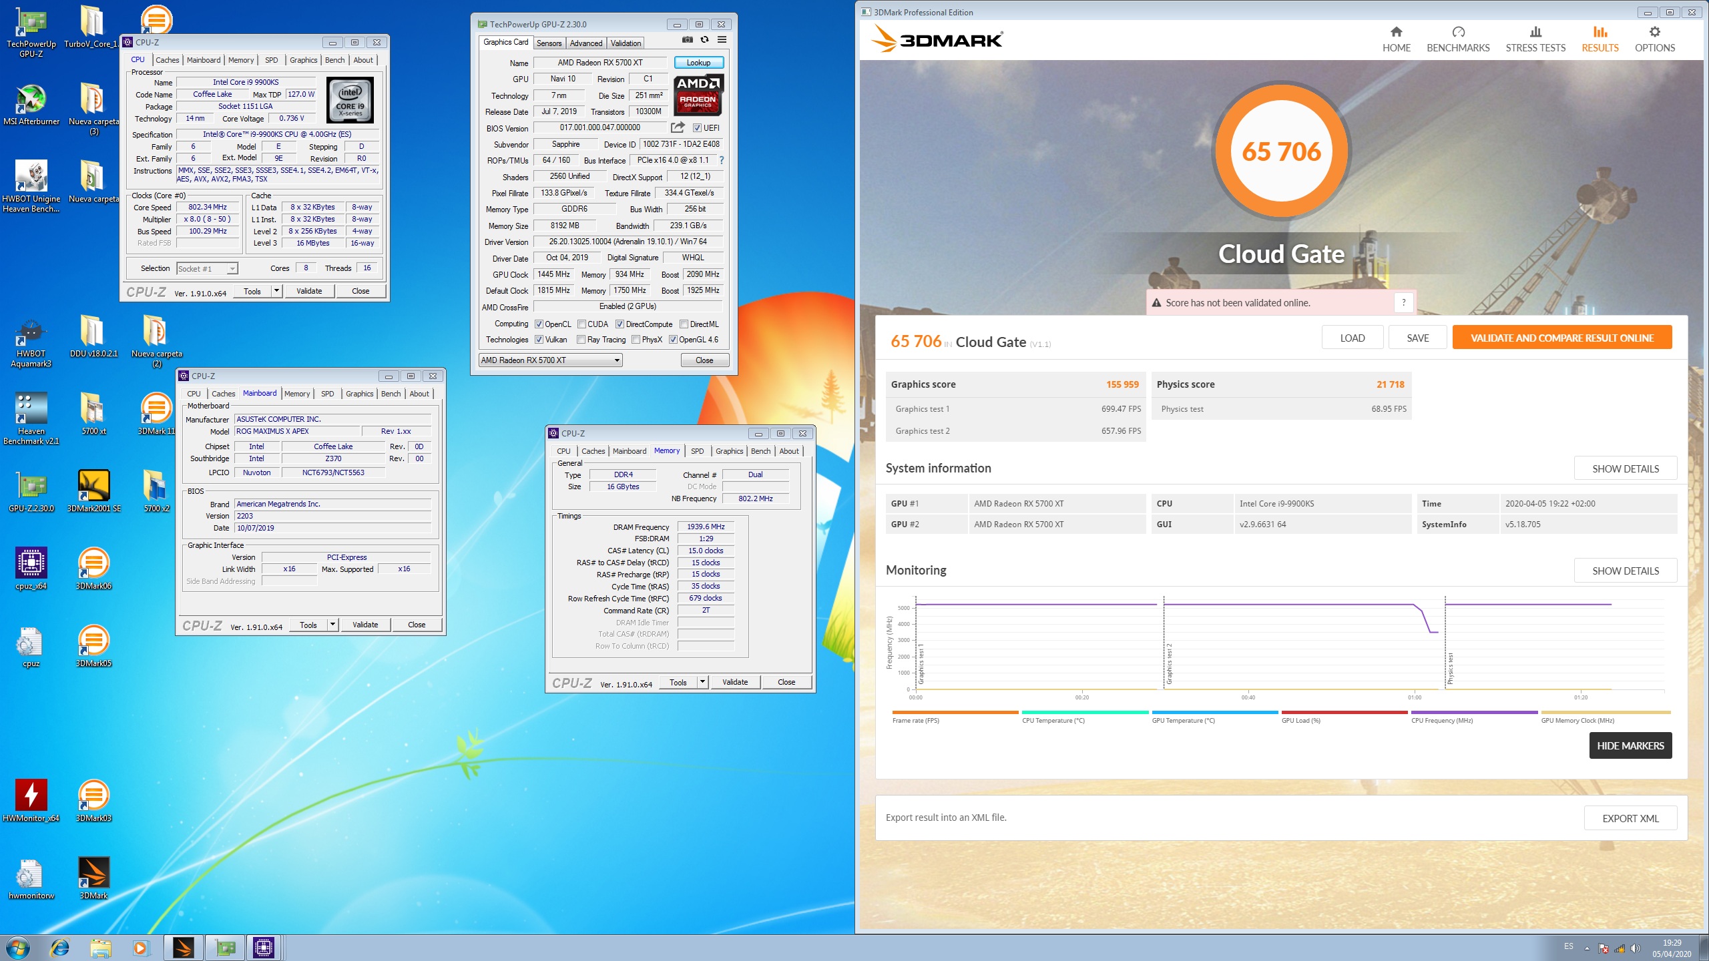
Task: Click Lookup button in GPU-Z
Action: [x=698, y=63]
